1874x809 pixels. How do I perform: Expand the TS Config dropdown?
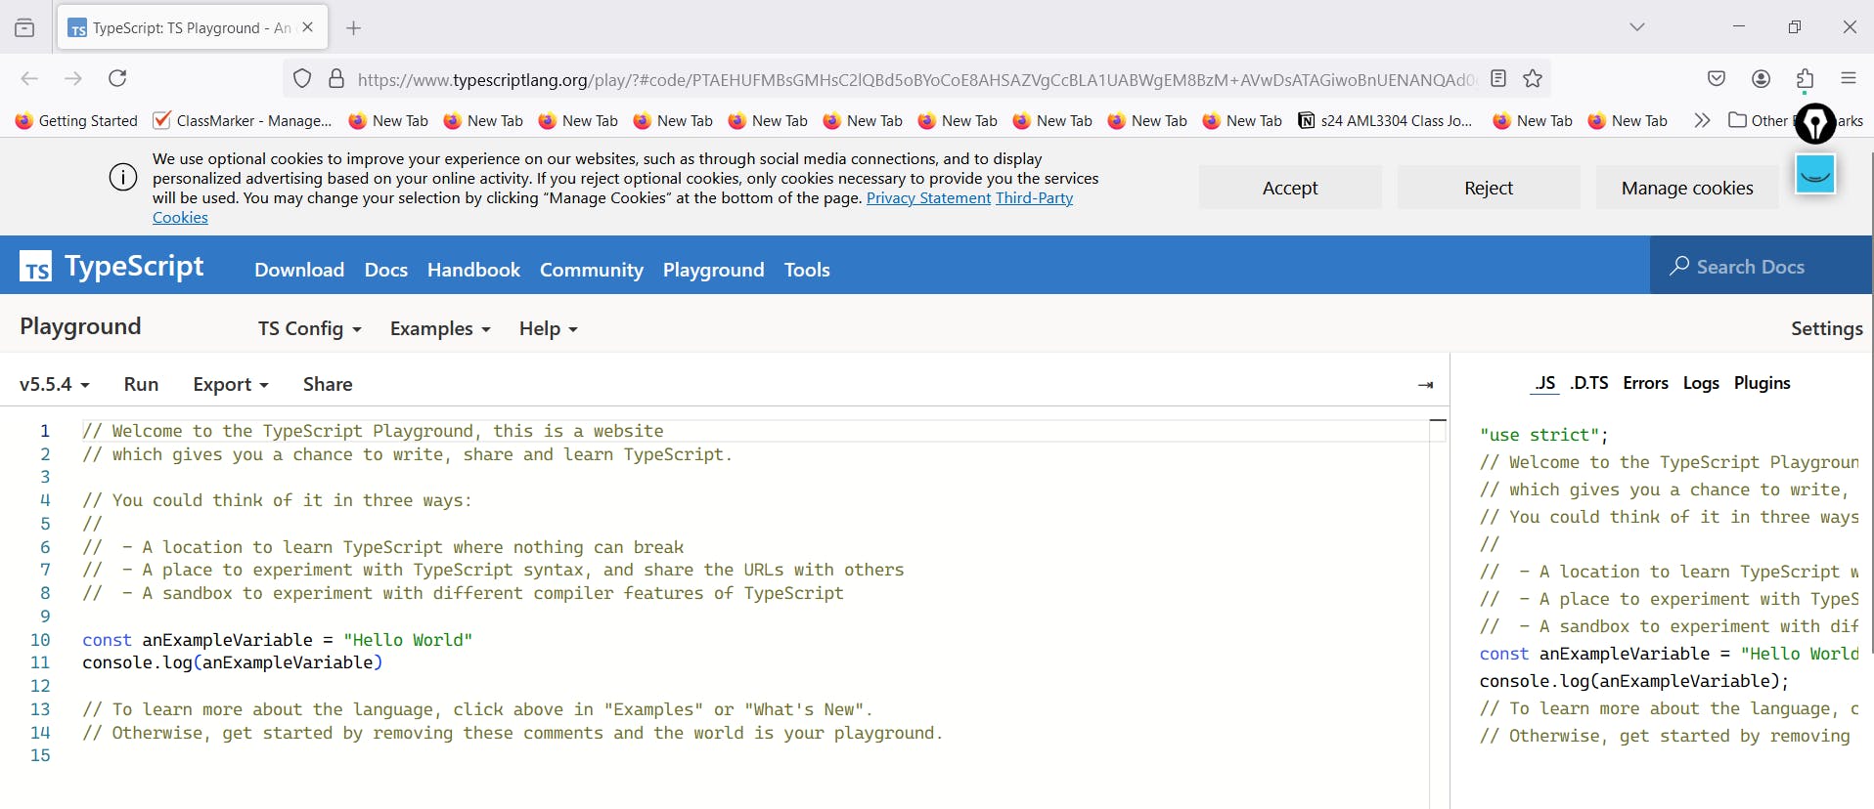[x=310, y=328]
